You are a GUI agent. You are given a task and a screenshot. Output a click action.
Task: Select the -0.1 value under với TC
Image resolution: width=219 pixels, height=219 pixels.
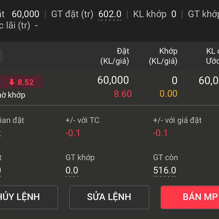(73, 133)
